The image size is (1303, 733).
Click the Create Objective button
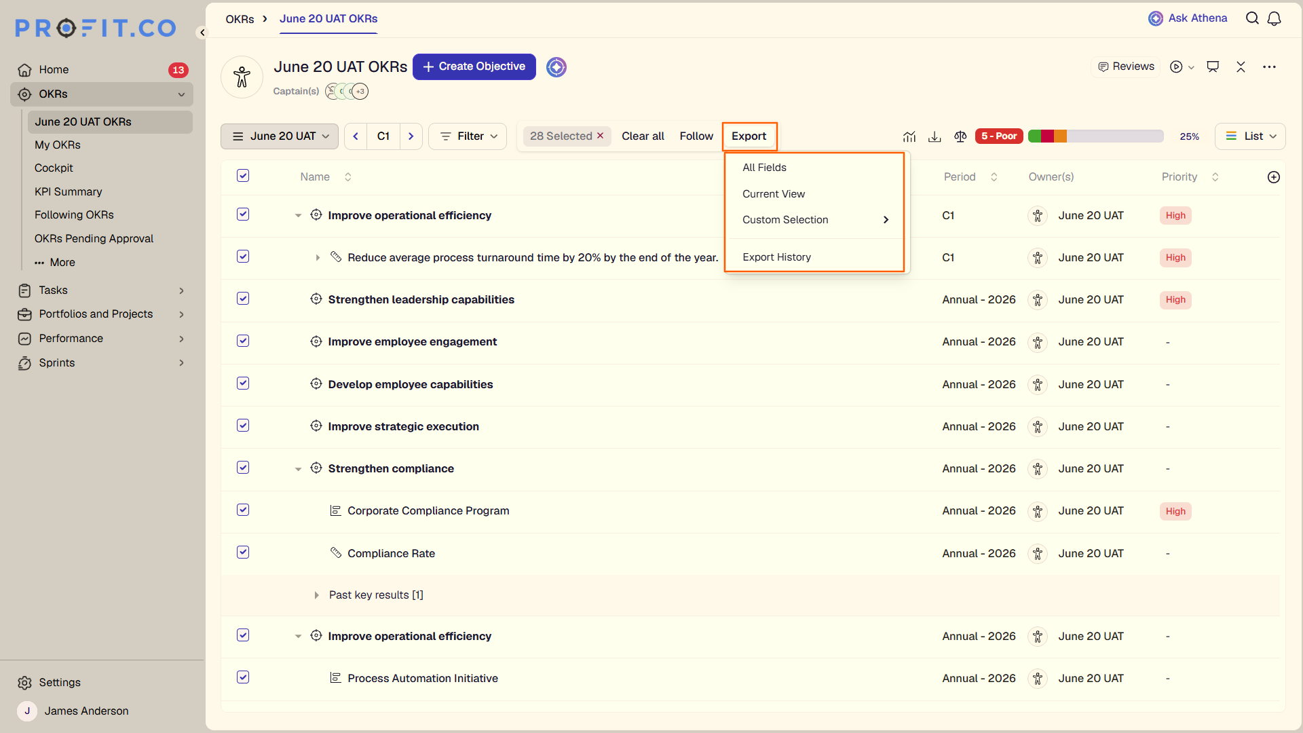(474, 67)
